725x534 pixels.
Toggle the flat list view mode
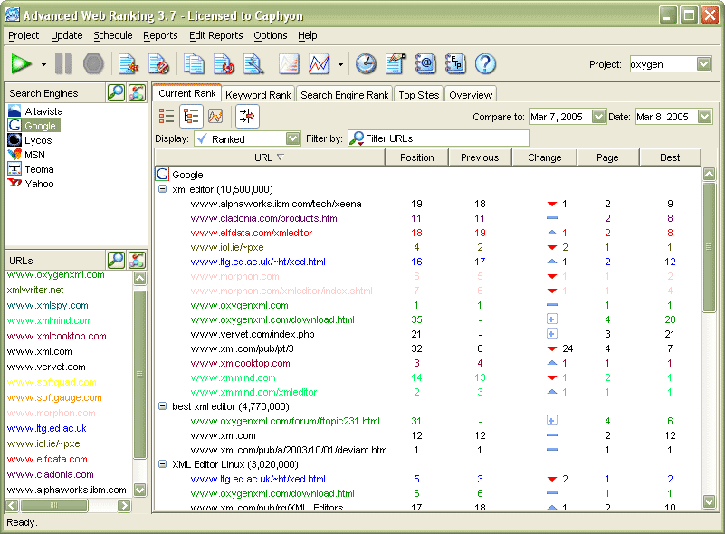tap(167, 116)
